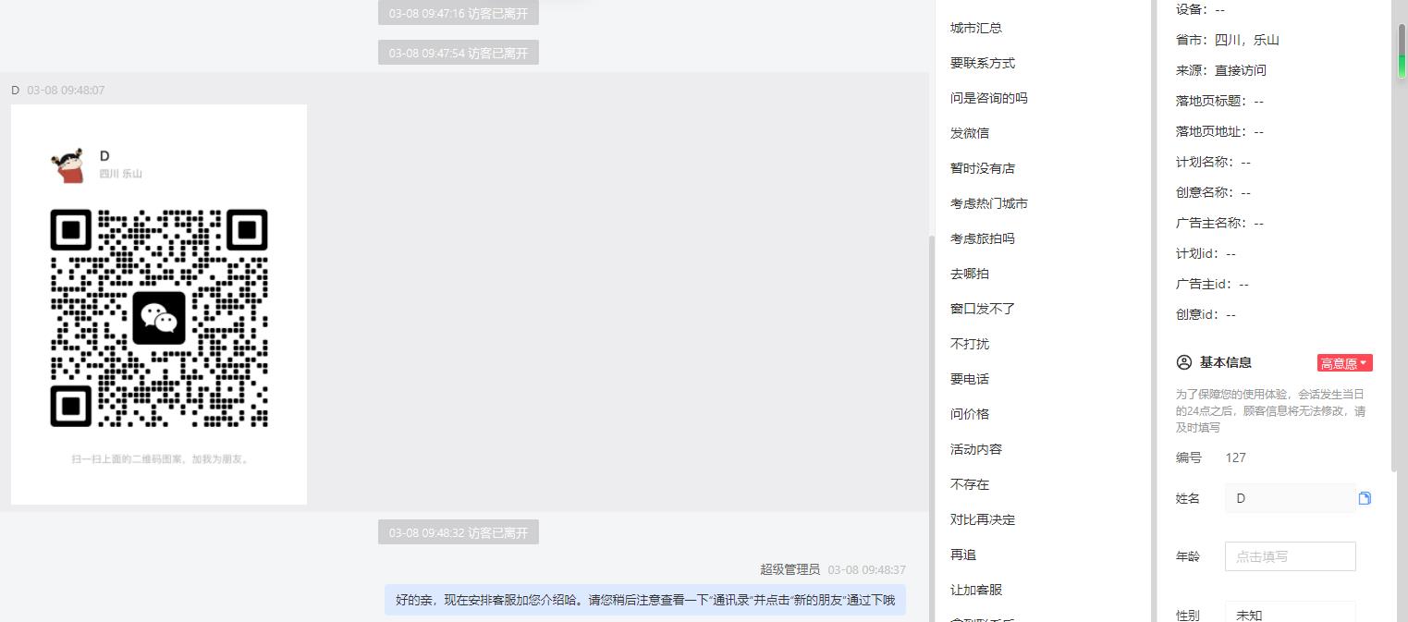Click the 计划名称 row
This screenshot has width=1408, height=622.
(x=1213, y=162)
